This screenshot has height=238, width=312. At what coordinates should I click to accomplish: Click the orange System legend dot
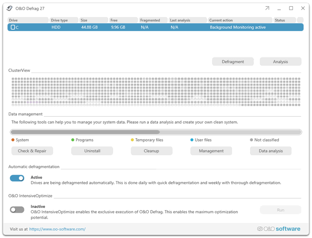point(13,140)
